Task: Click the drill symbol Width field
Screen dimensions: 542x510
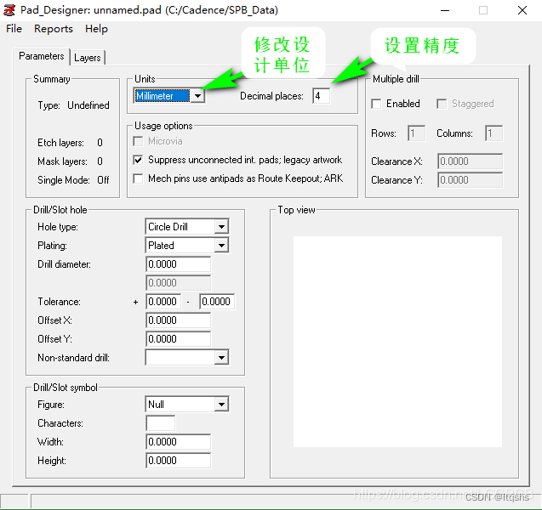Action: point(178,442)
